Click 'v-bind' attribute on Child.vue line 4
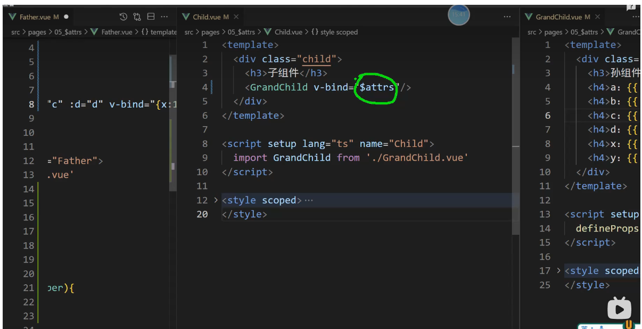Screen dimensions: 642x329 point(331,87)
